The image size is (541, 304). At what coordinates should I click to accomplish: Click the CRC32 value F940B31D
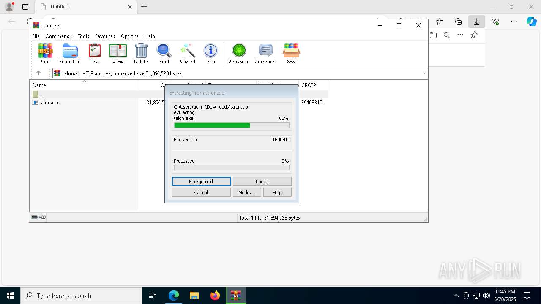312,103
